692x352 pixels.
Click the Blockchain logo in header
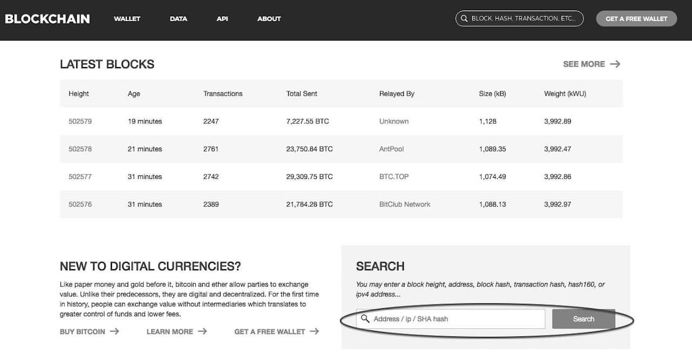[48, 19]
